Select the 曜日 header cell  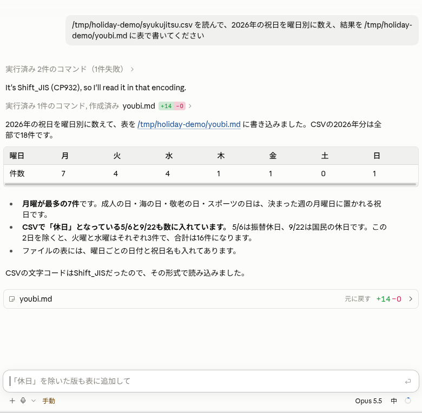(x=17, y=156)
